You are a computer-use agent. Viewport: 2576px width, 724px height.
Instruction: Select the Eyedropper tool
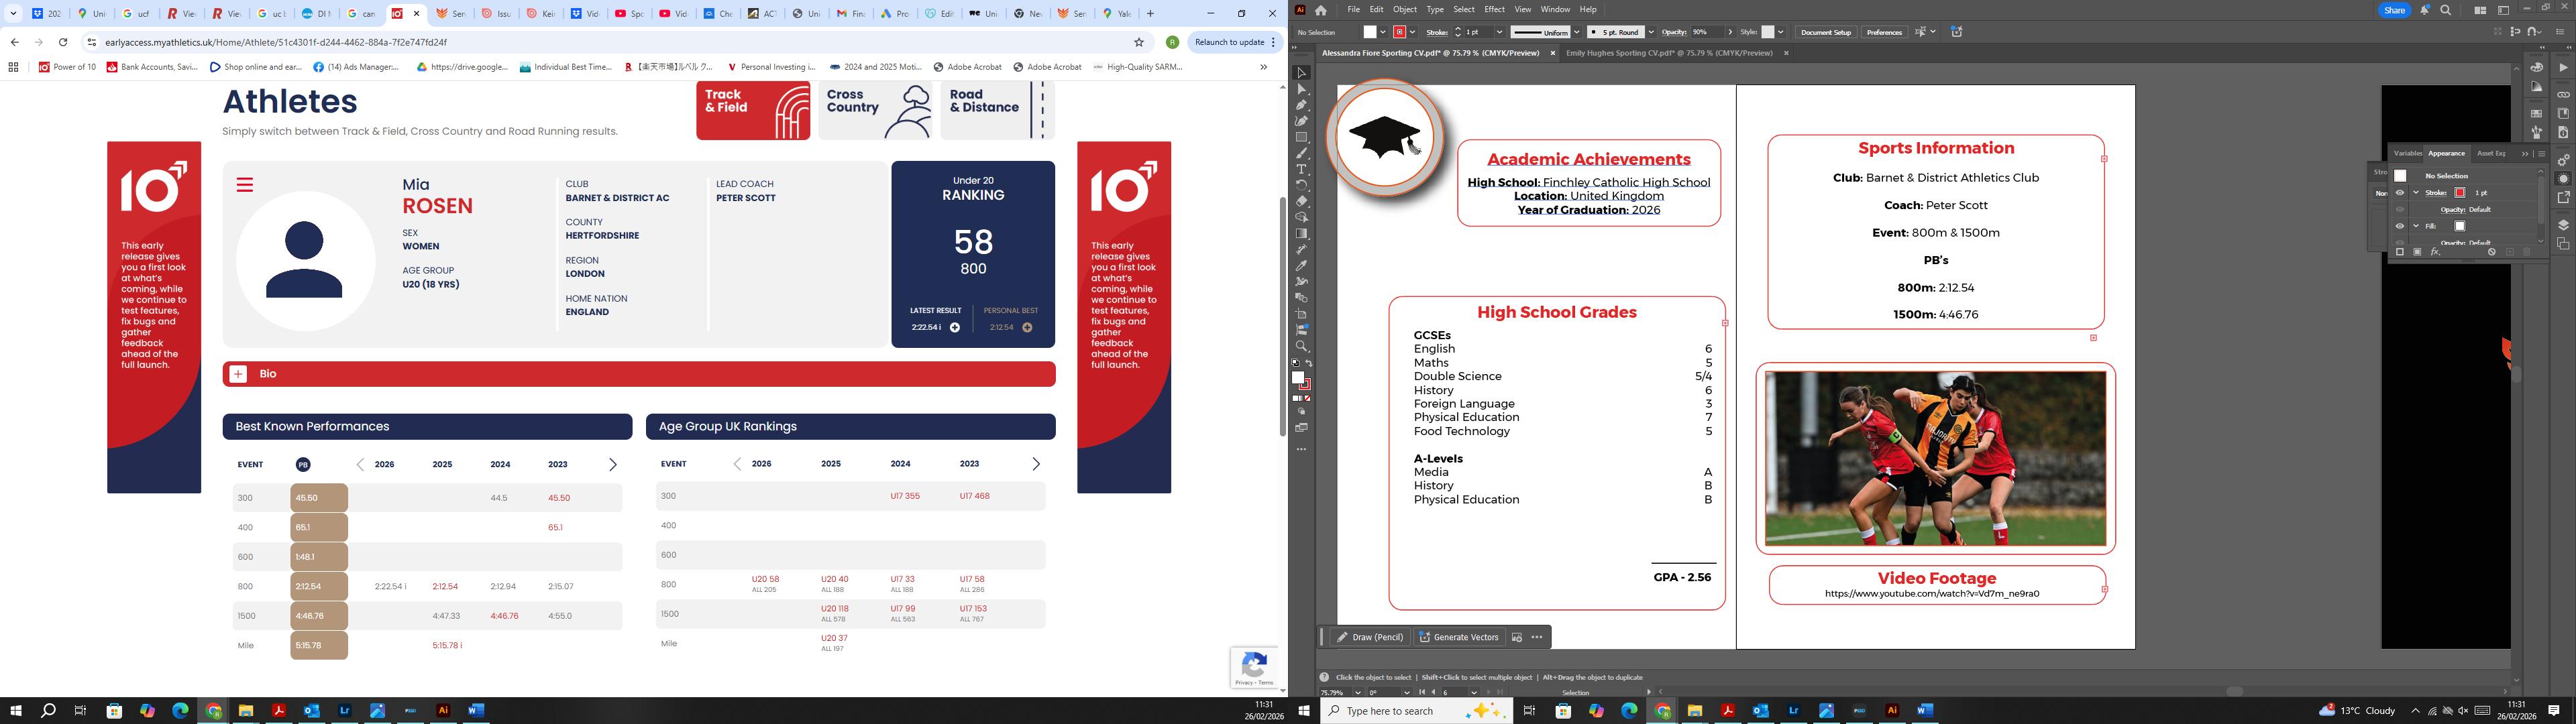(1301, 266)
